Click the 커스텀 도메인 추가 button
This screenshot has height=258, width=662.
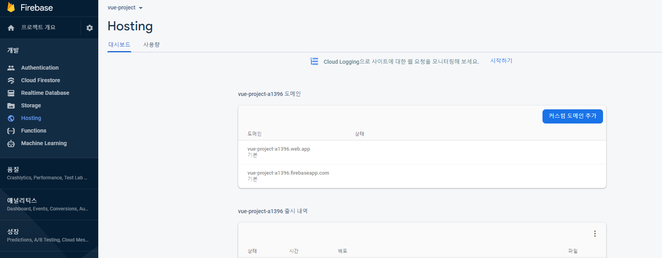573,116
